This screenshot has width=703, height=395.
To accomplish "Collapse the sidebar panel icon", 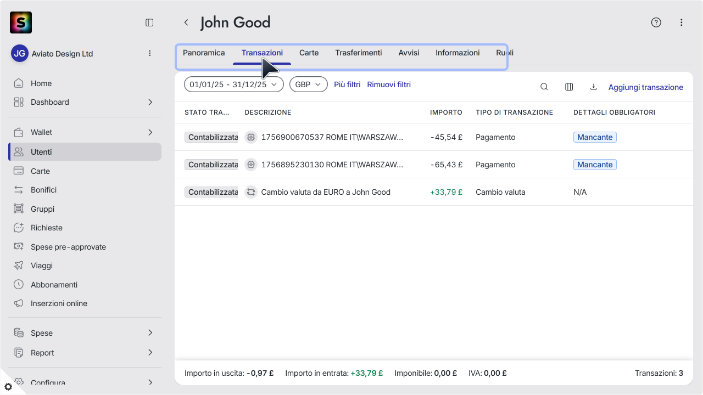I will point(149,22).
